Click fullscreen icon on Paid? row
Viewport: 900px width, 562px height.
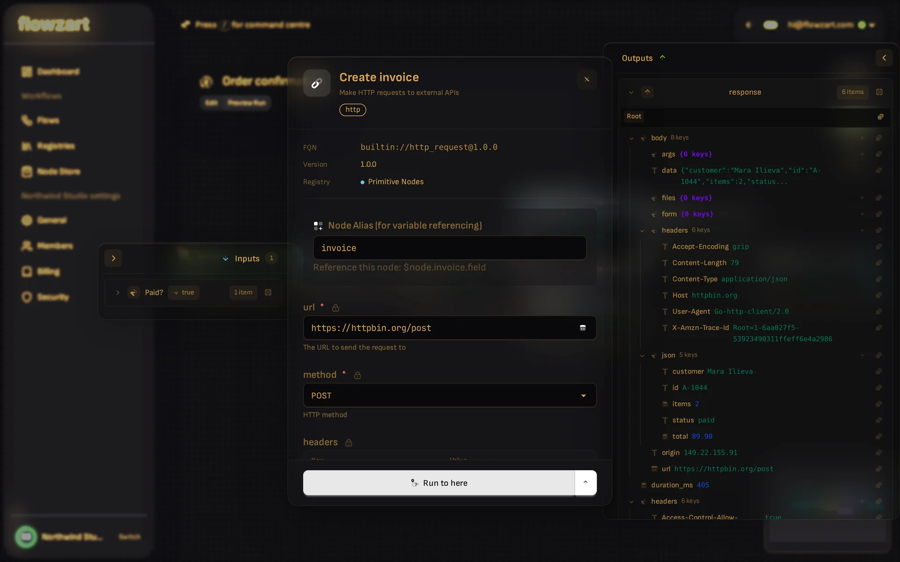(x=268, y=292)
